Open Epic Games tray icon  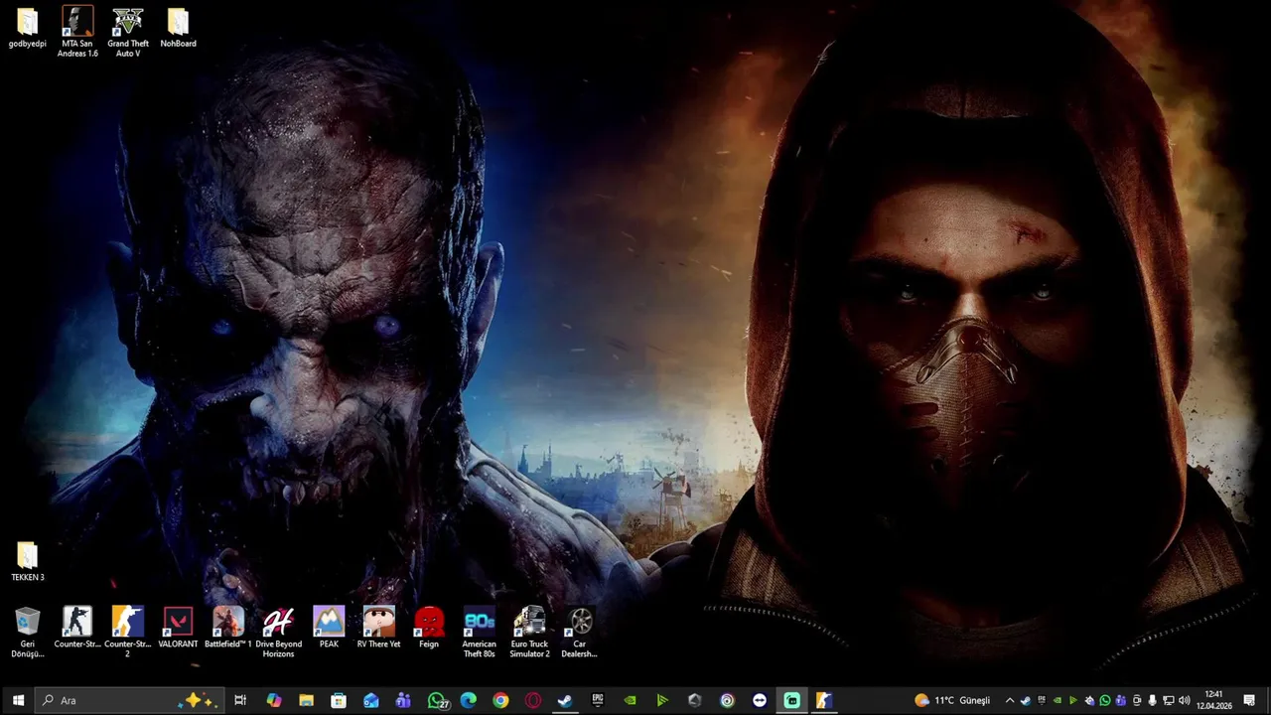pyautogui.click(x=1042, y=700)
